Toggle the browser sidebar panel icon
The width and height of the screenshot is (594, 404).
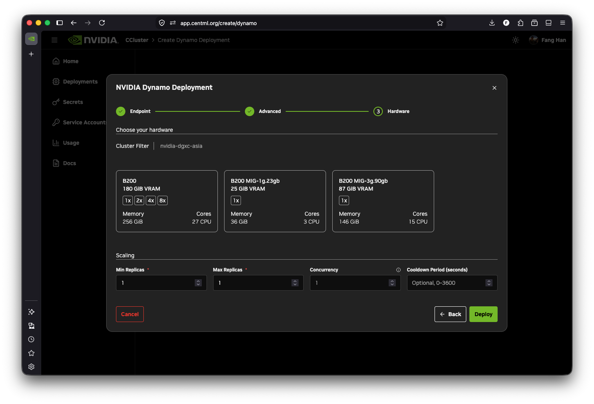click(x=60, y=23)
